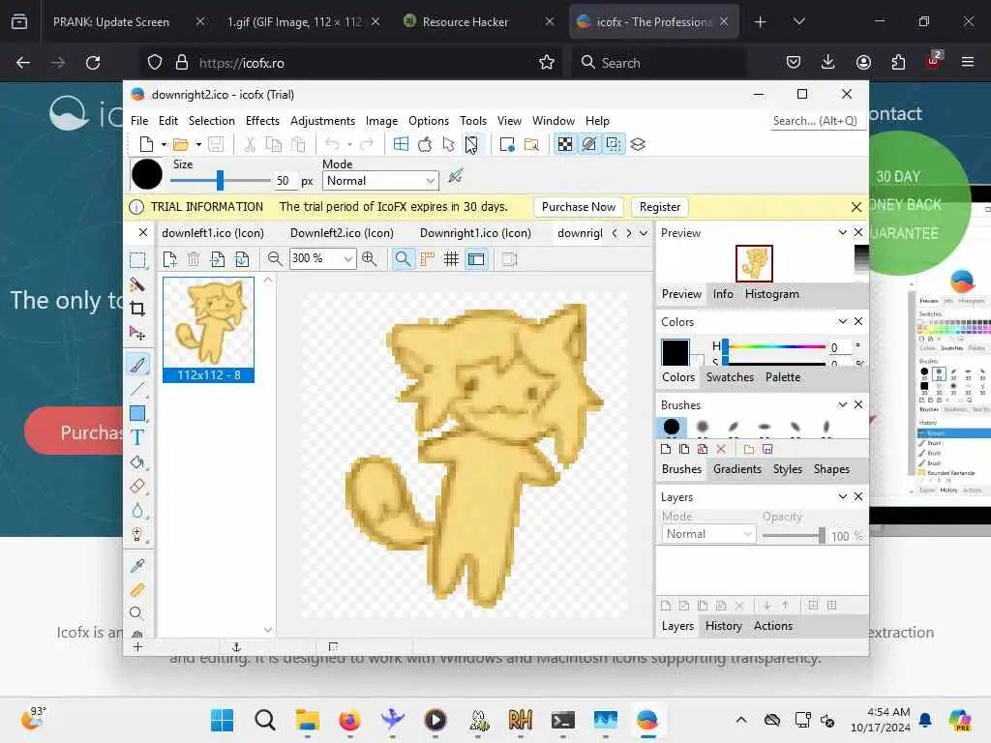Select the filled rectangle shape tool
Image resolution: width=991 pixels, height=743 pixels.
pos(137,414)
